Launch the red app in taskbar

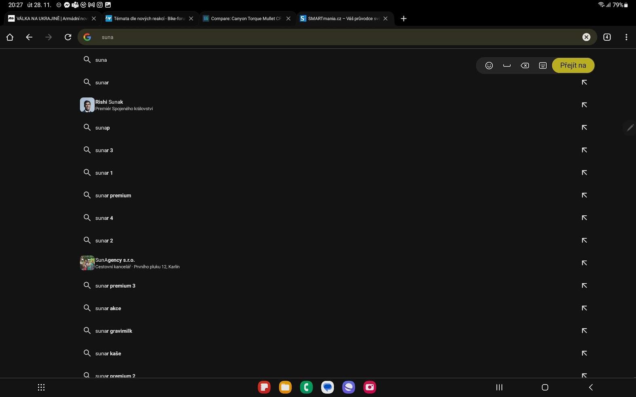click(x=264, y=387)
